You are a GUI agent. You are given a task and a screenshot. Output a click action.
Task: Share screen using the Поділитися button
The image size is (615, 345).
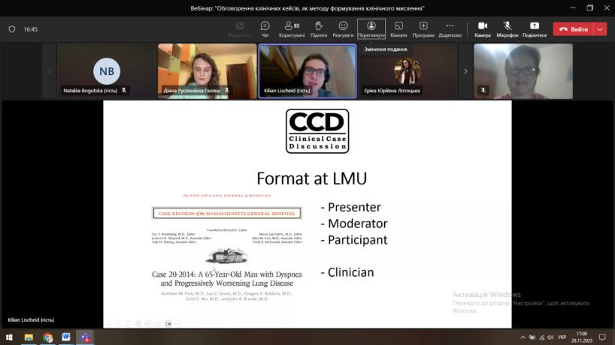535,29
